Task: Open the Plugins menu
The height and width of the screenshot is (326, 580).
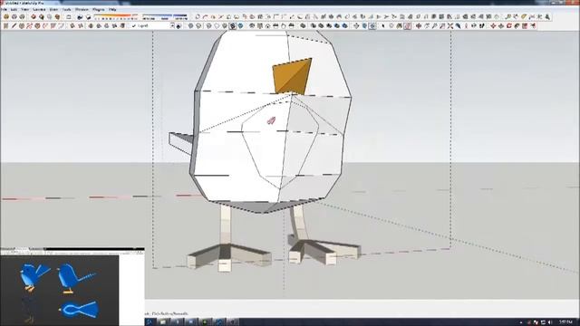Action: pos(99,9)
